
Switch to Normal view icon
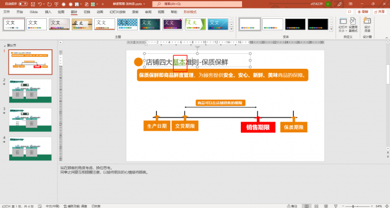(306, 206)
